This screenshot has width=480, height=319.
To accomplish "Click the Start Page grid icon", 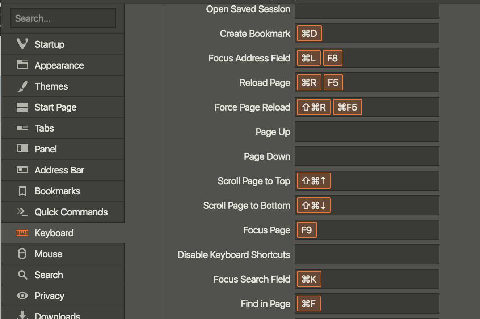I will pos(22,107).
